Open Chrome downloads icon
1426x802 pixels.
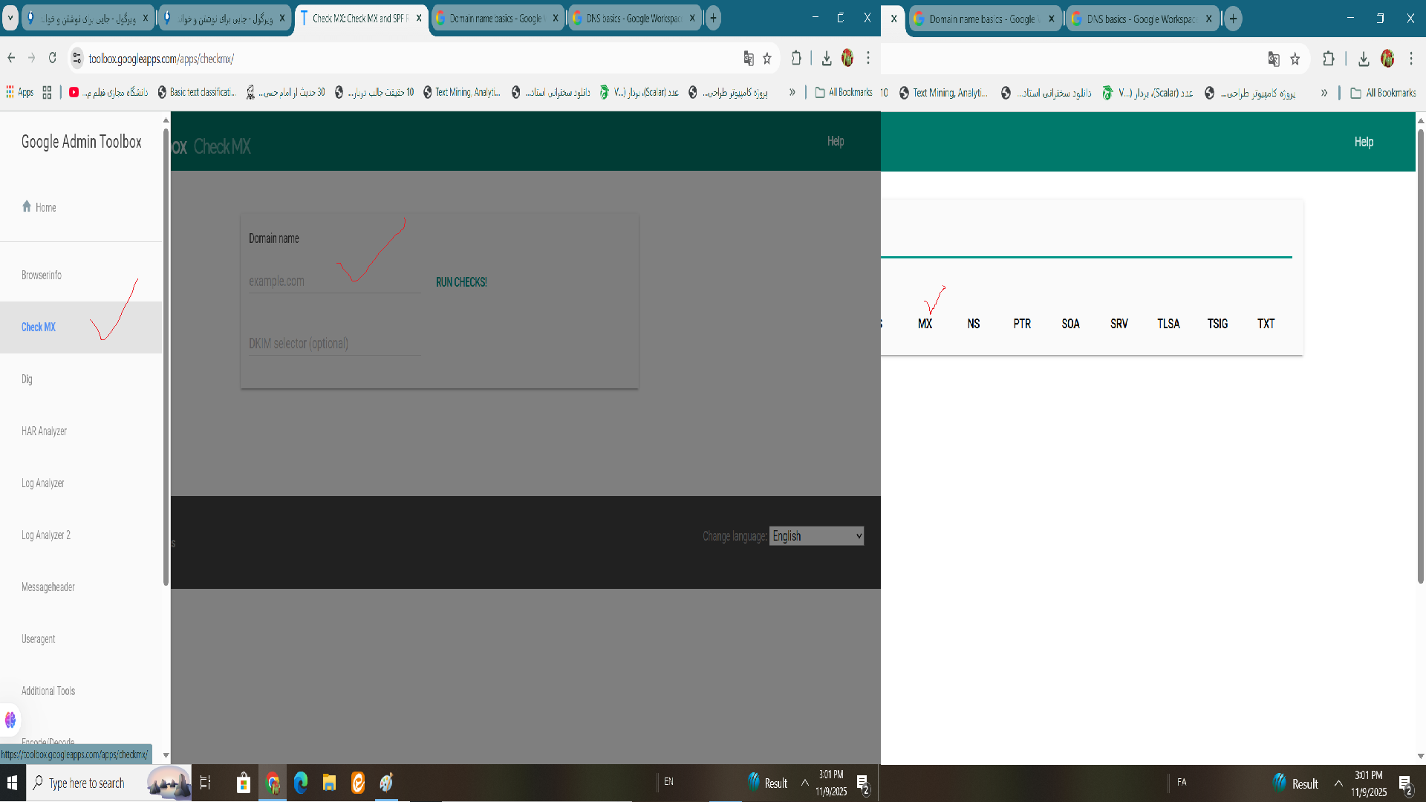pyautogui.click(x=827, y=59)
